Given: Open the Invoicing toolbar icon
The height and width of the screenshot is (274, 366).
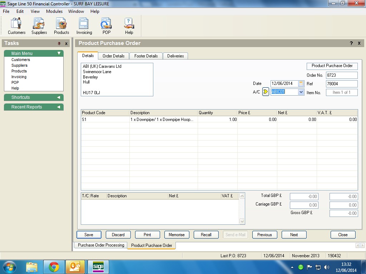Looking at the screenshot, I should 84,26.
